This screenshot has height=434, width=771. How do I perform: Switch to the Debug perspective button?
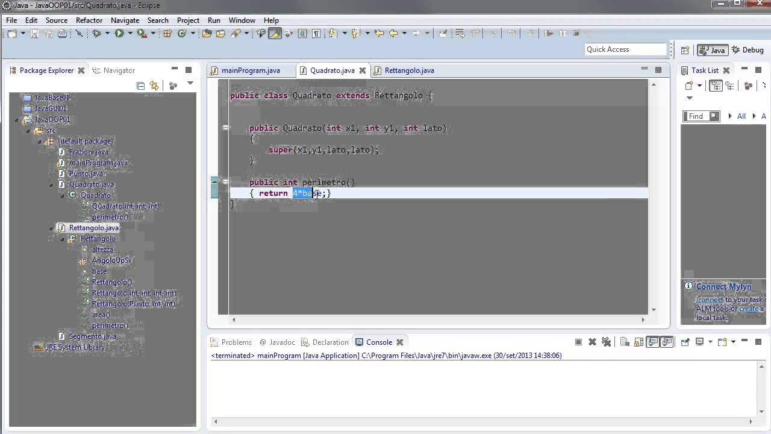click(x=748, y=50)
